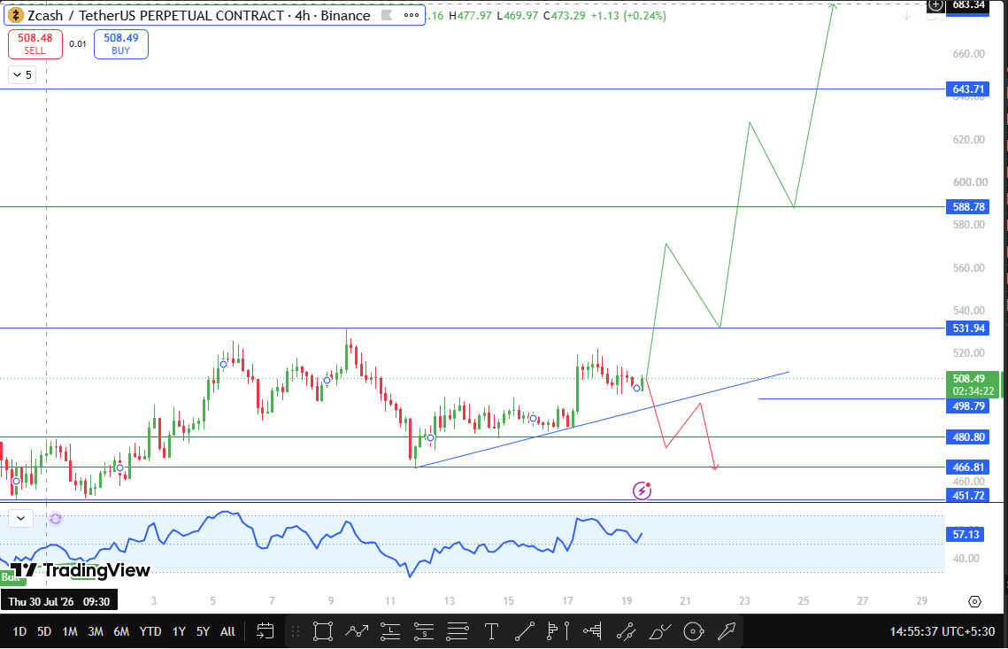
Task: Set range to 5Y
Action: pyautogui.click(x=204, y=631)
